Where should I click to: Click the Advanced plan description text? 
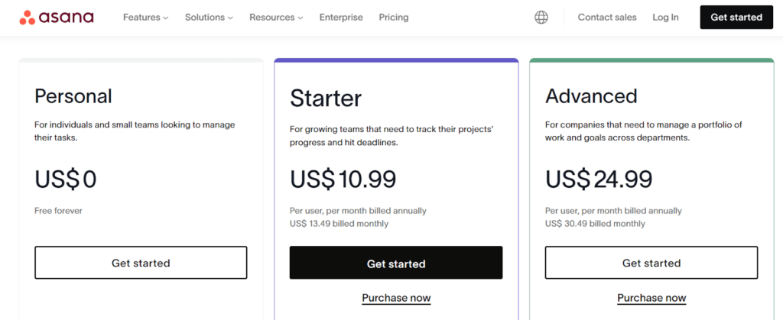(644, 131)
